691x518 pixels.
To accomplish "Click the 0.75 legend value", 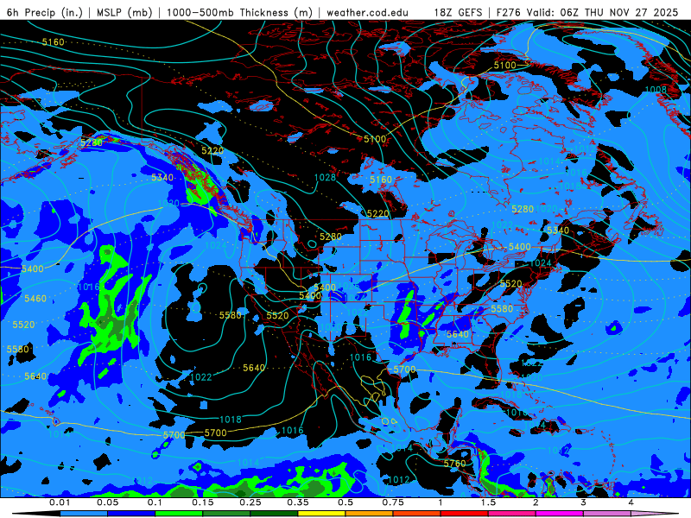I will pos(393,502).
